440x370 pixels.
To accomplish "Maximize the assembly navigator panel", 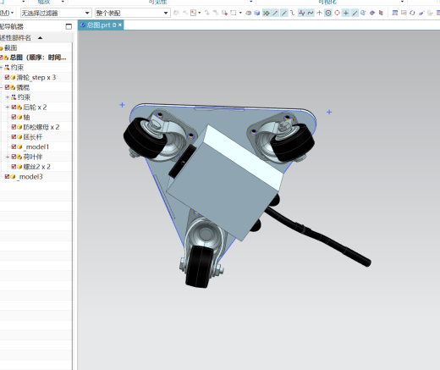I will click(69, 26).
